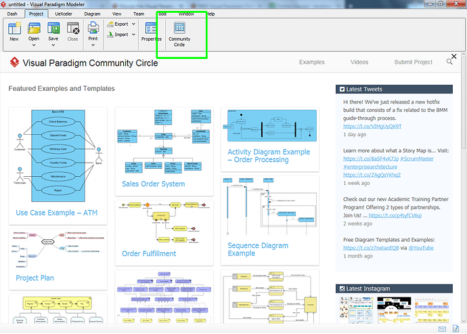467x334 pixels.
Task: Open the Team tab
Action: tap(139, 14)
